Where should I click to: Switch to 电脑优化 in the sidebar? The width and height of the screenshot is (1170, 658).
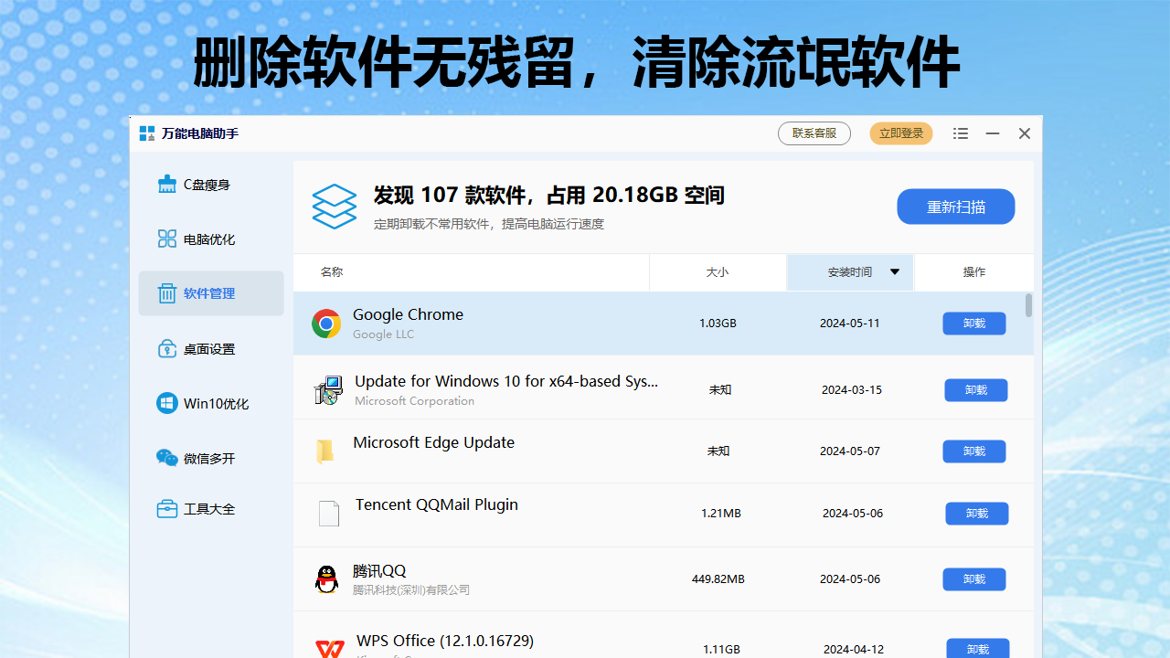coord(211,239)
